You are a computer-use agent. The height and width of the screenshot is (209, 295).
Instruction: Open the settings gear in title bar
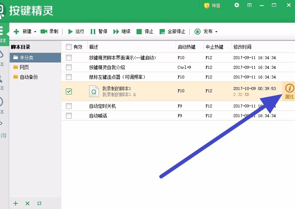[x=237, y=5]
